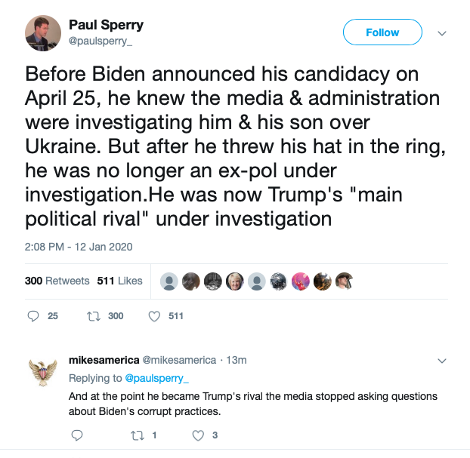470x458 pixels.
Task: Open mikesamerica's profile name link
Action: point(100,360)
